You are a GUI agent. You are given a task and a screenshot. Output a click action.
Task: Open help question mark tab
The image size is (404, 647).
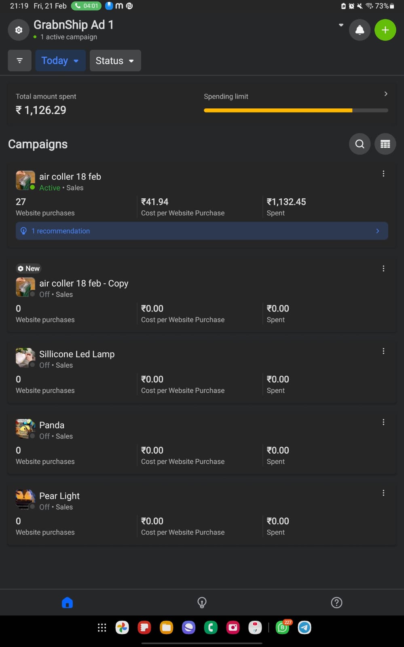(x=336, y=602)
